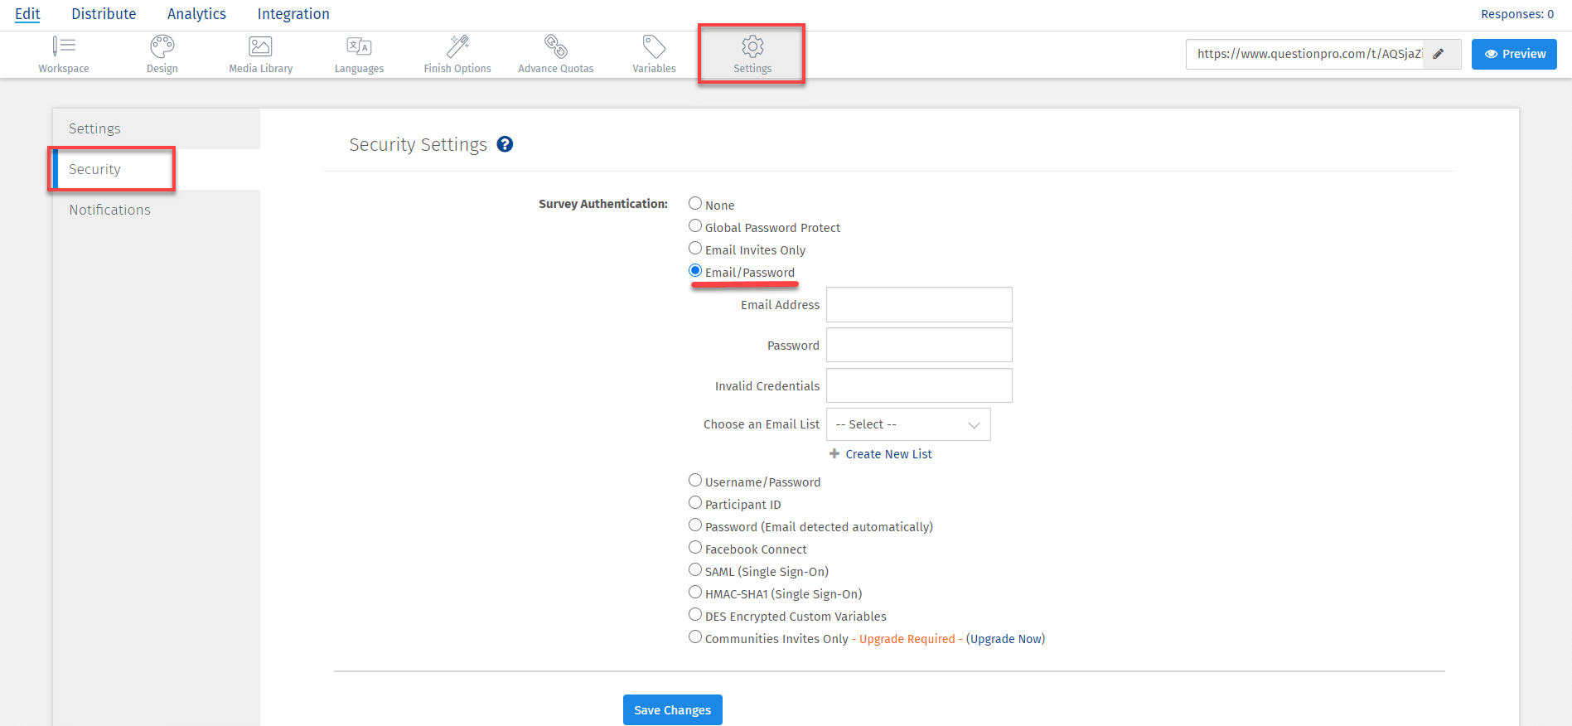Viewport: 1572px width, 726px height.
Task: Expand the Choose an Email List dropdown
Action: [x=907, y=424]
